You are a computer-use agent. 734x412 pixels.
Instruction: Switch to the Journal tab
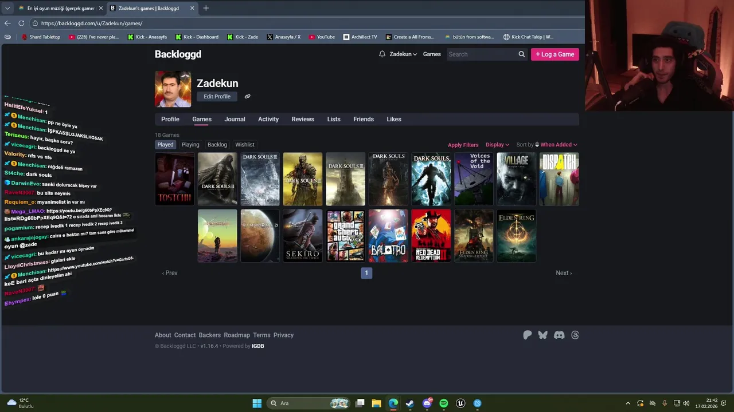(x=235, y=119)
